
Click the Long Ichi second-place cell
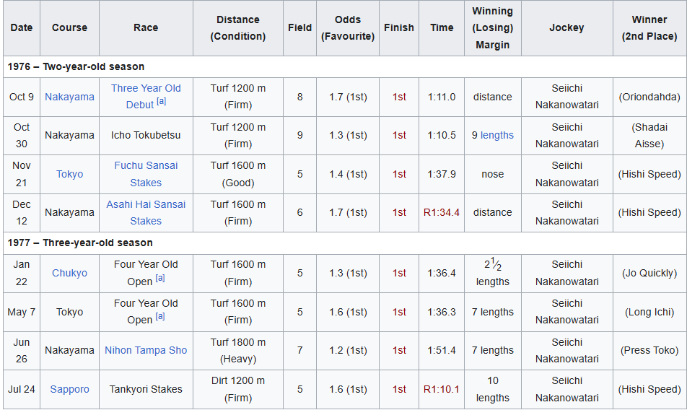pyautogui.click(x=649, y=312)
